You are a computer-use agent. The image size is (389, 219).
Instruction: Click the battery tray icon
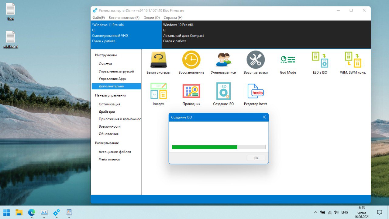[x=323, y=212]
